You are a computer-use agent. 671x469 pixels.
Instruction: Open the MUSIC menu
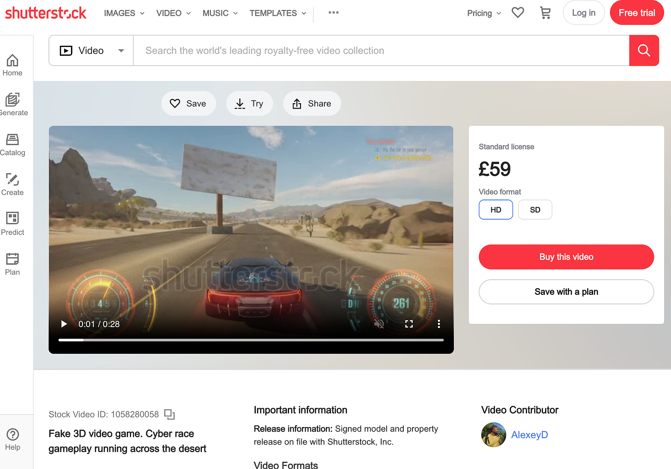(220, 13)
